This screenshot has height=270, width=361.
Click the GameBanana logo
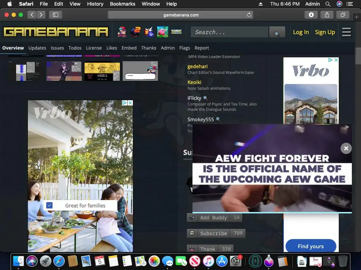[56, 32]
